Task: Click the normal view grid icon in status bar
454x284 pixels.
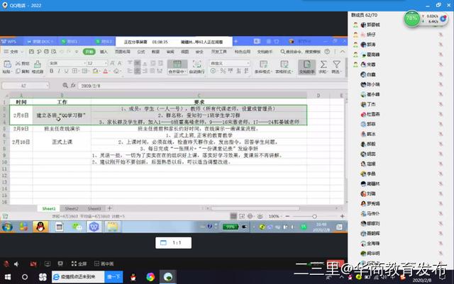Action: (233, 216)
